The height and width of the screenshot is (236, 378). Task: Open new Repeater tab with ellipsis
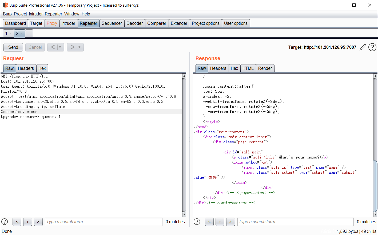(x=29, y=34)
